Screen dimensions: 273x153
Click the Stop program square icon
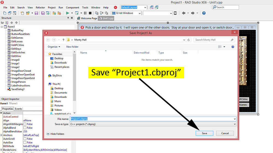click(90, 13)
